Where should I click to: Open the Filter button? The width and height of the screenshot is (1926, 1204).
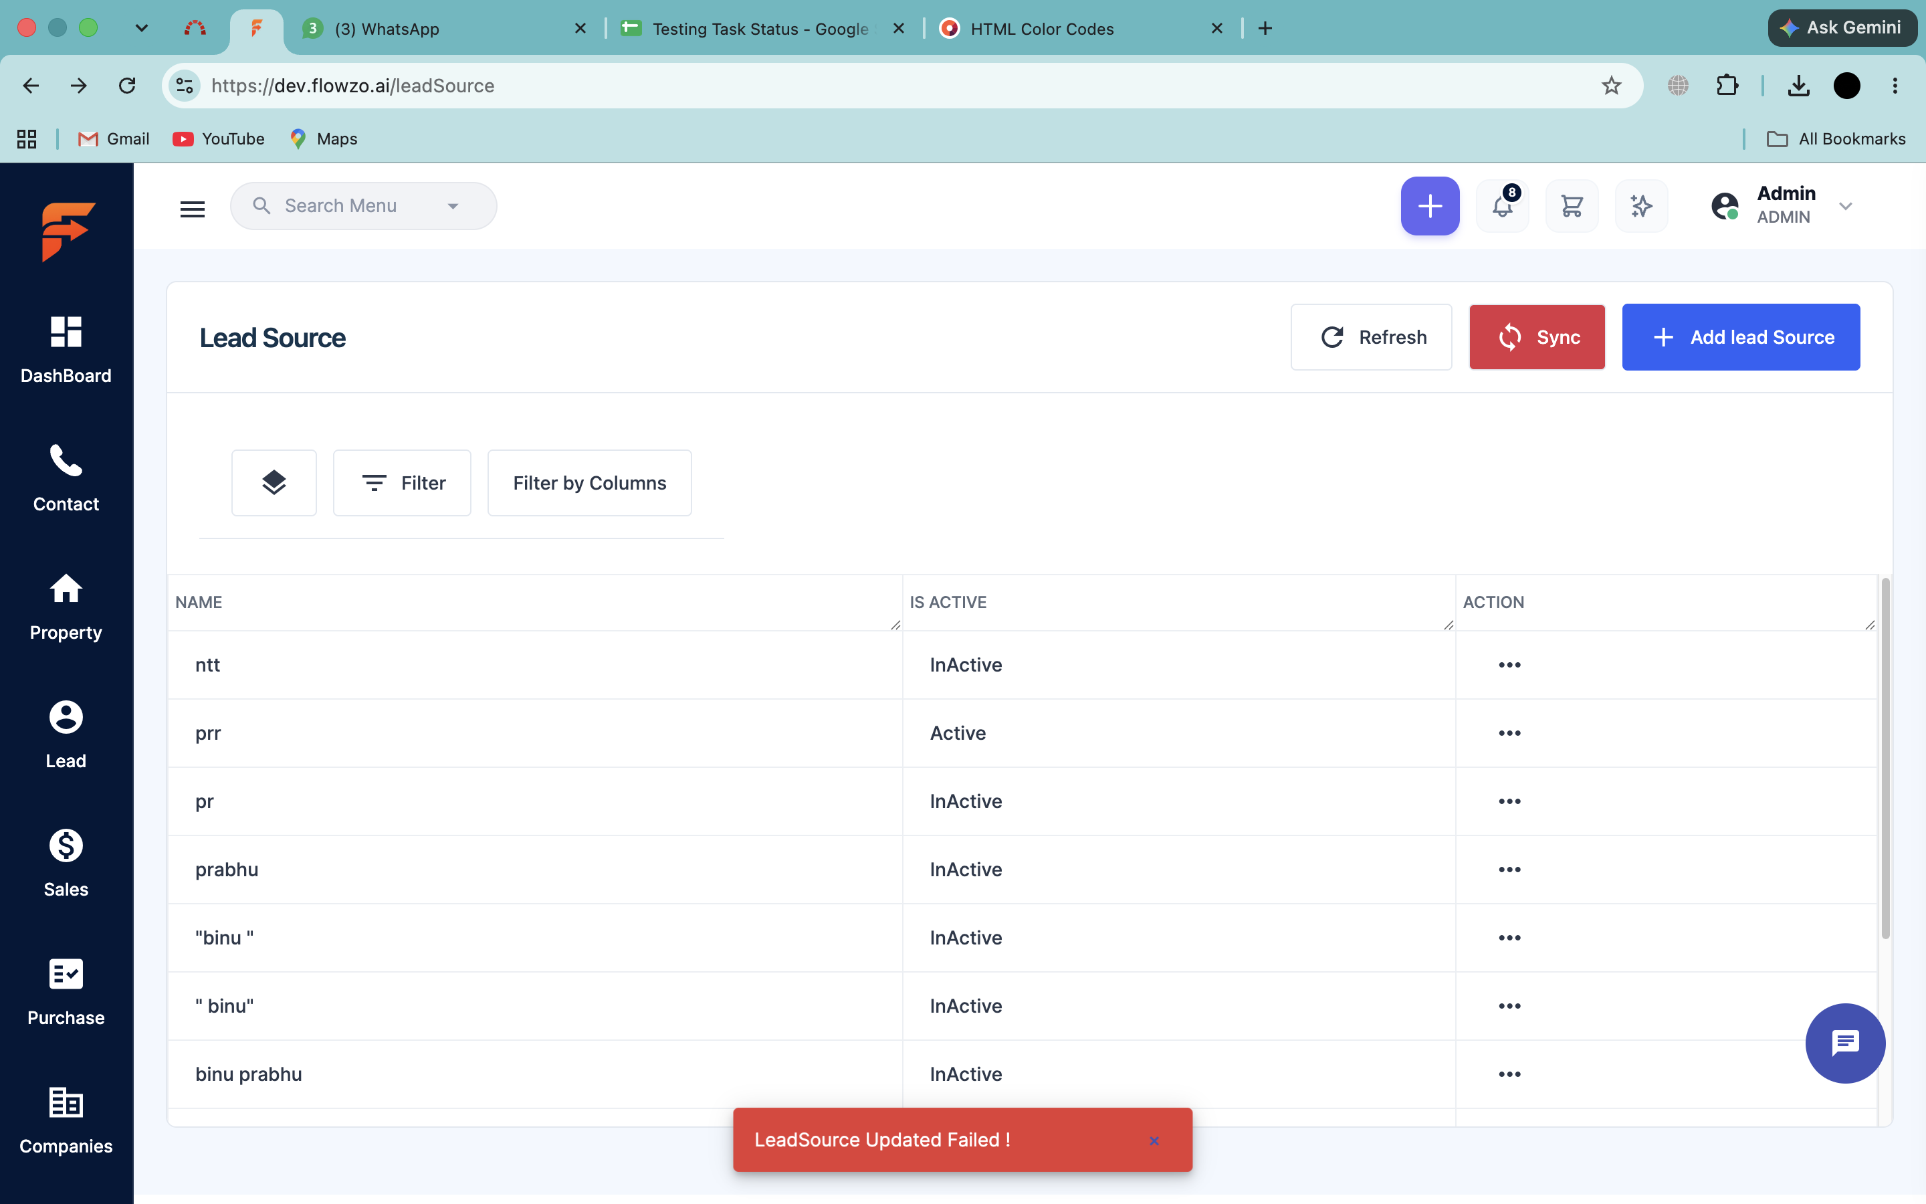tap(402, 482)
